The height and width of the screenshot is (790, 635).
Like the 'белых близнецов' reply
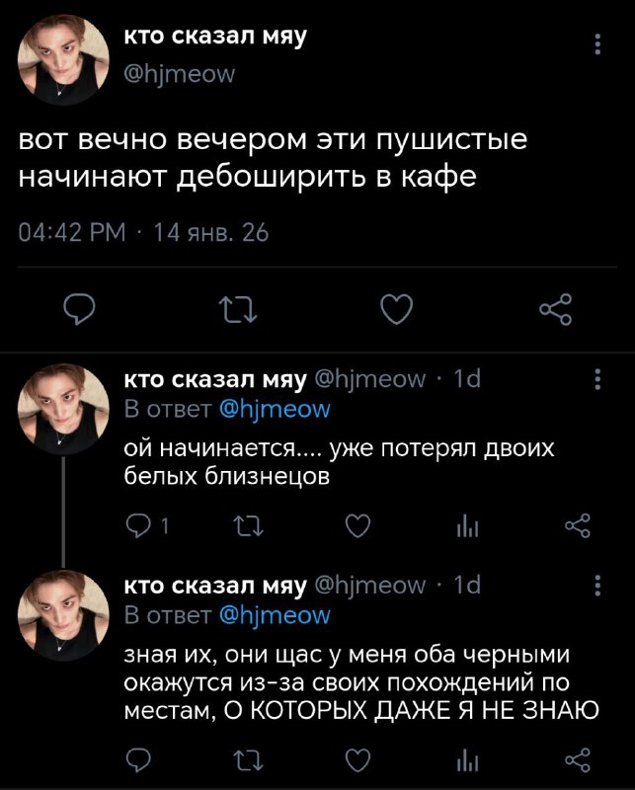pyautogui.click(x=358, y=526)
